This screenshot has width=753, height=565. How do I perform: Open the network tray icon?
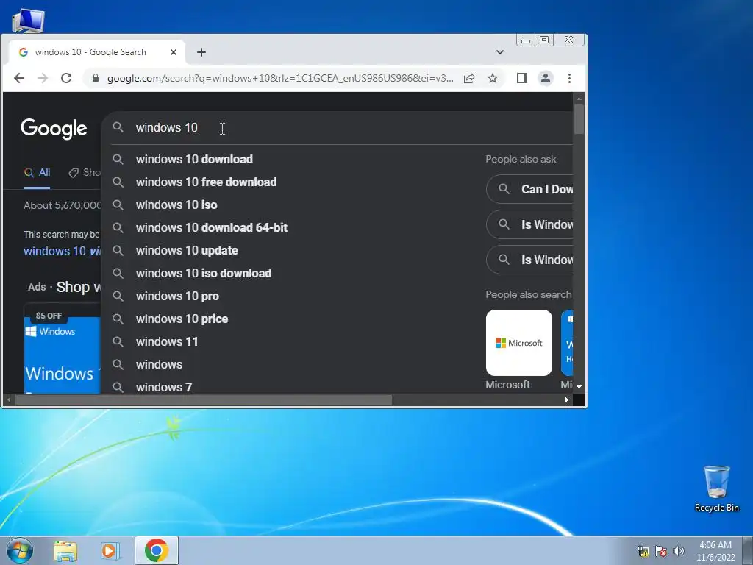643,551
